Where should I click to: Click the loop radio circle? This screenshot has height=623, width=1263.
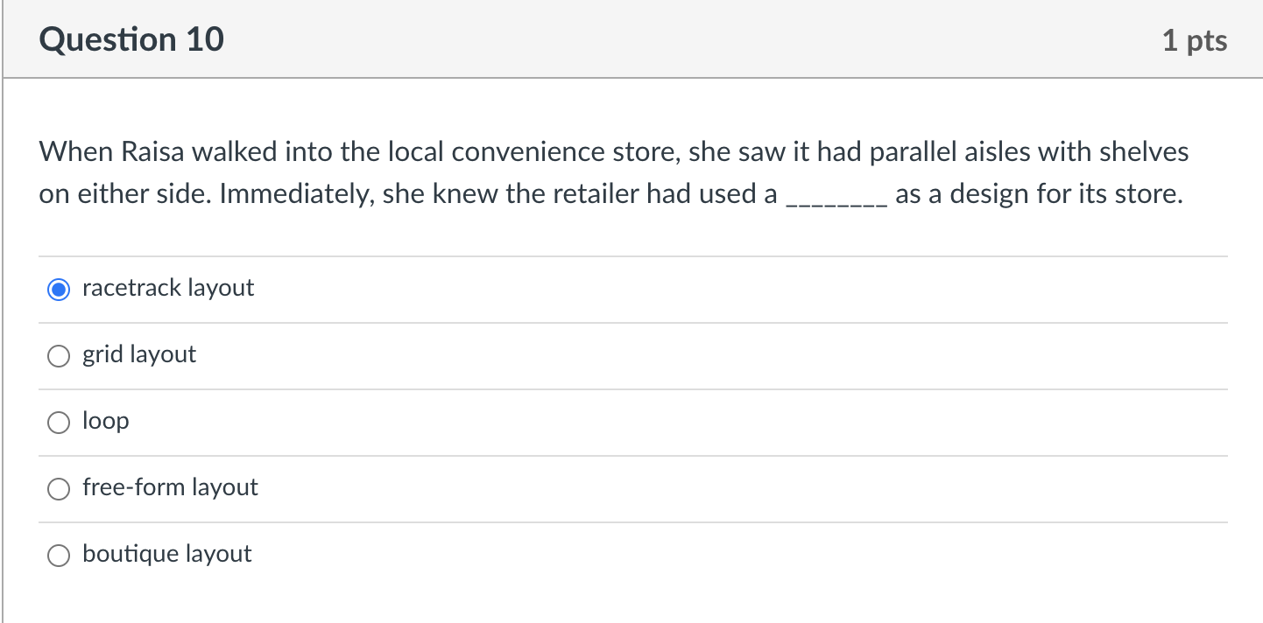click(x=58, y=422)
